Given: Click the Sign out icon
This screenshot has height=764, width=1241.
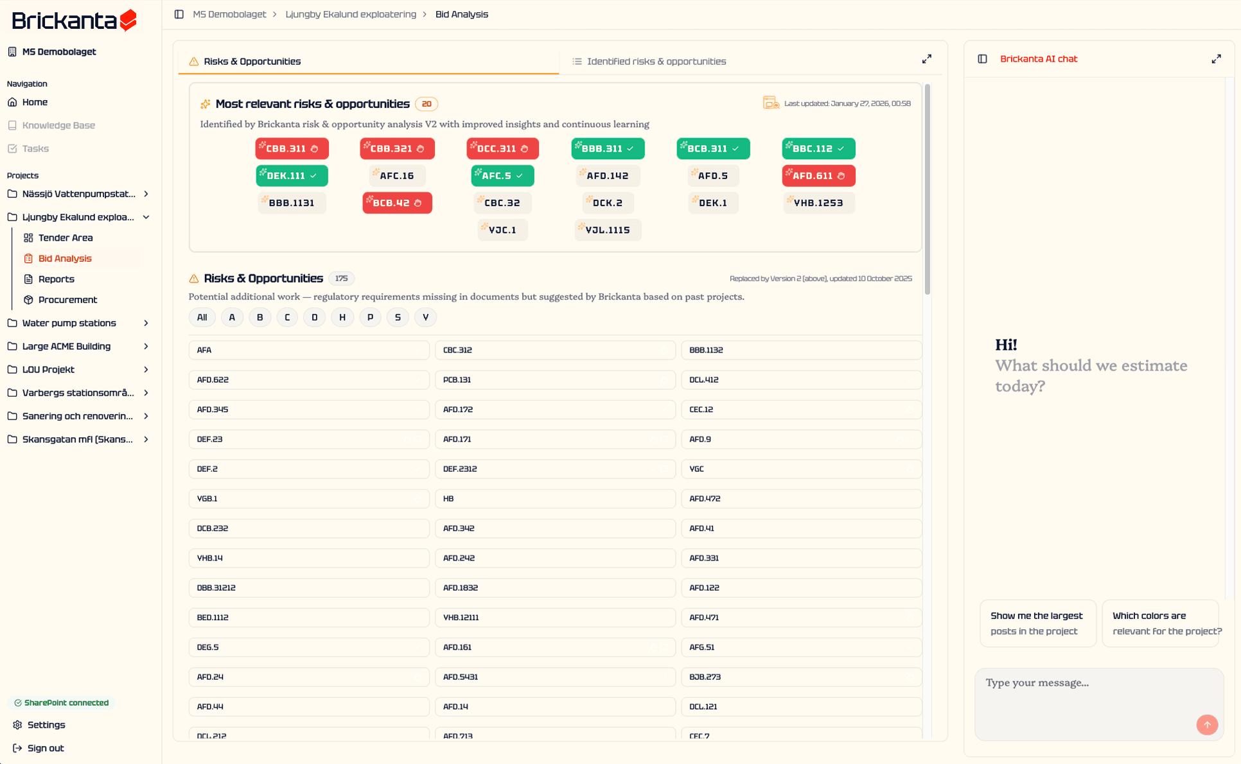Looking at the screenshot, I should pos(17,748).
